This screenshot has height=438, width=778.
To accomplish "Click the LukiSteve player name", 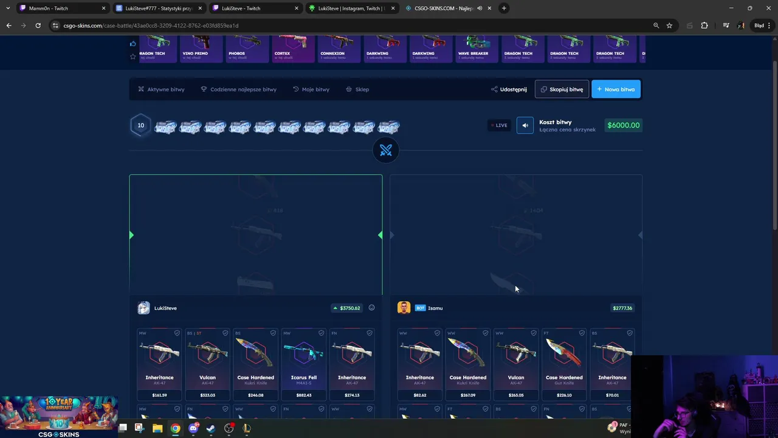I will (165, 308).
